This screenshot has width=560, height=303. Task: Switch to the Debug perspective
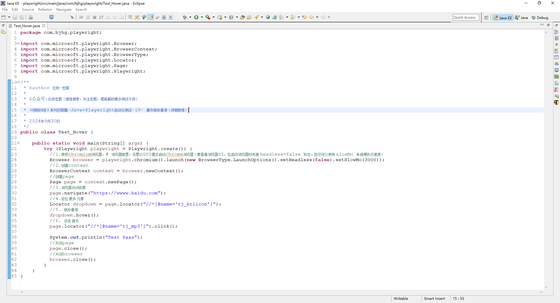click(540, 18)
